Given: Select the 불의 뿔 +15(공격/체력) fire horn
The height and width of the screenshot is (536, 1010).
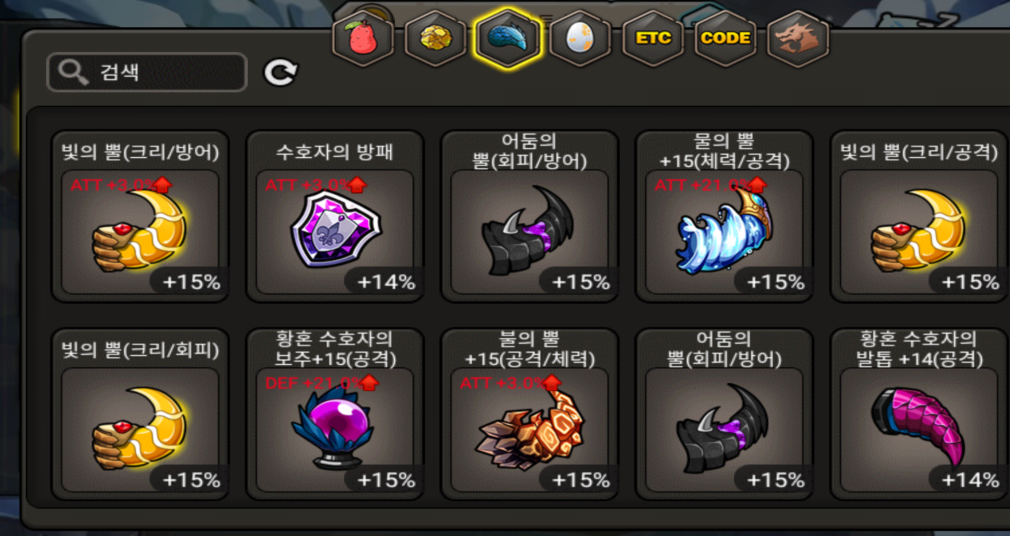Looking at the screenshot, I should [529, 414].
